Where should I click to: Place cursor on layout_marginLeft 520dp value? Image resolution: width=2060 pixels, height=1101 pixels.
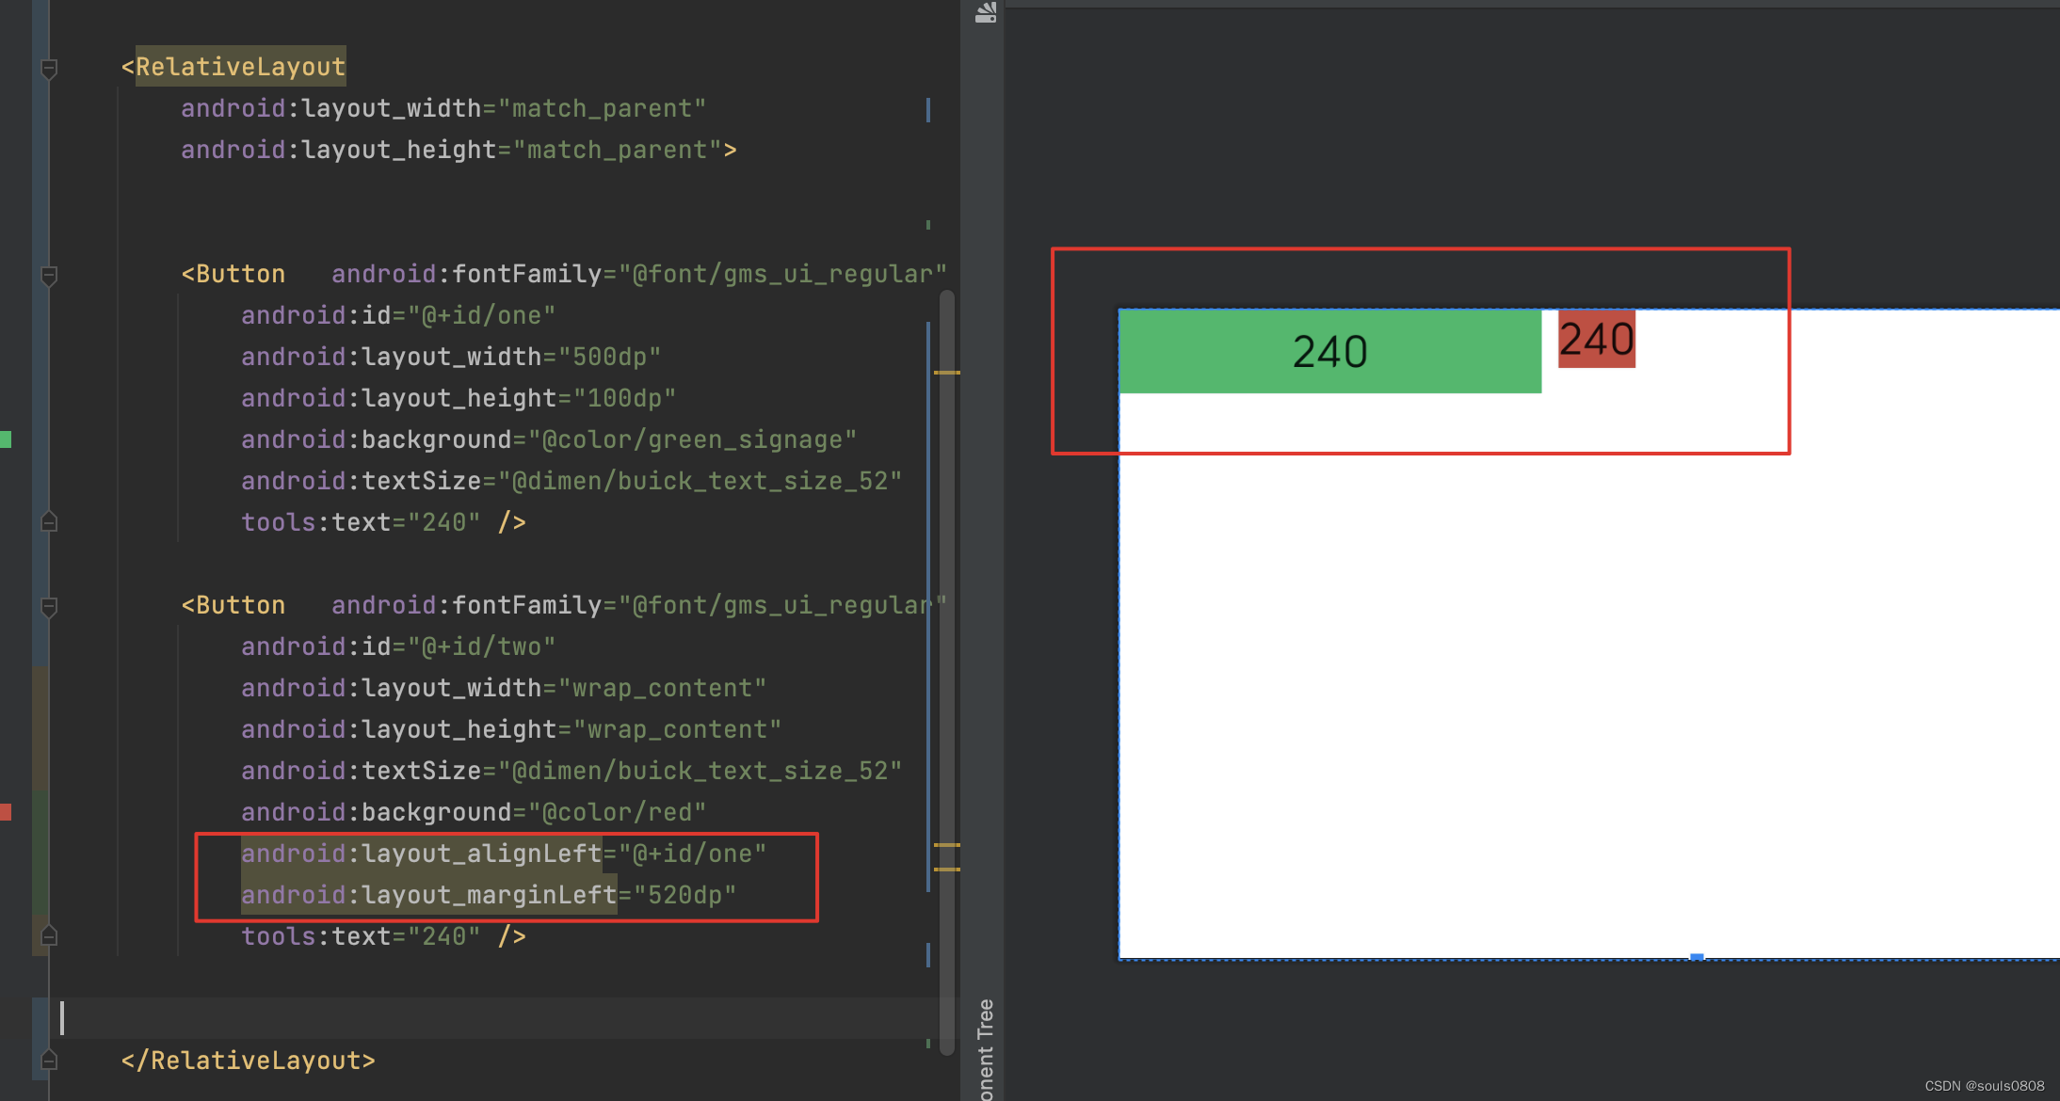pyautogui.click(x=684, y=895)
